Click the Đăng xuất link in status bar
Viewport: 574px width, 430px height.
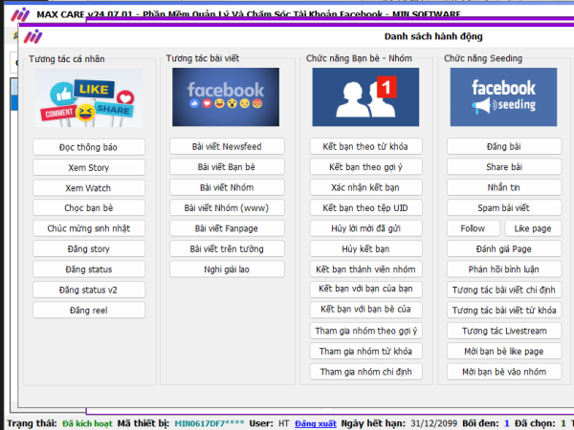pos(316,423)
